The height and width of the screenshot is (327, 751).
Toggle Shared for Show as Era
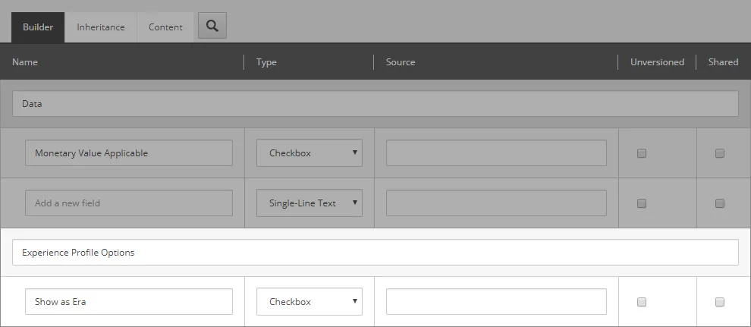[x=719, y=302]
